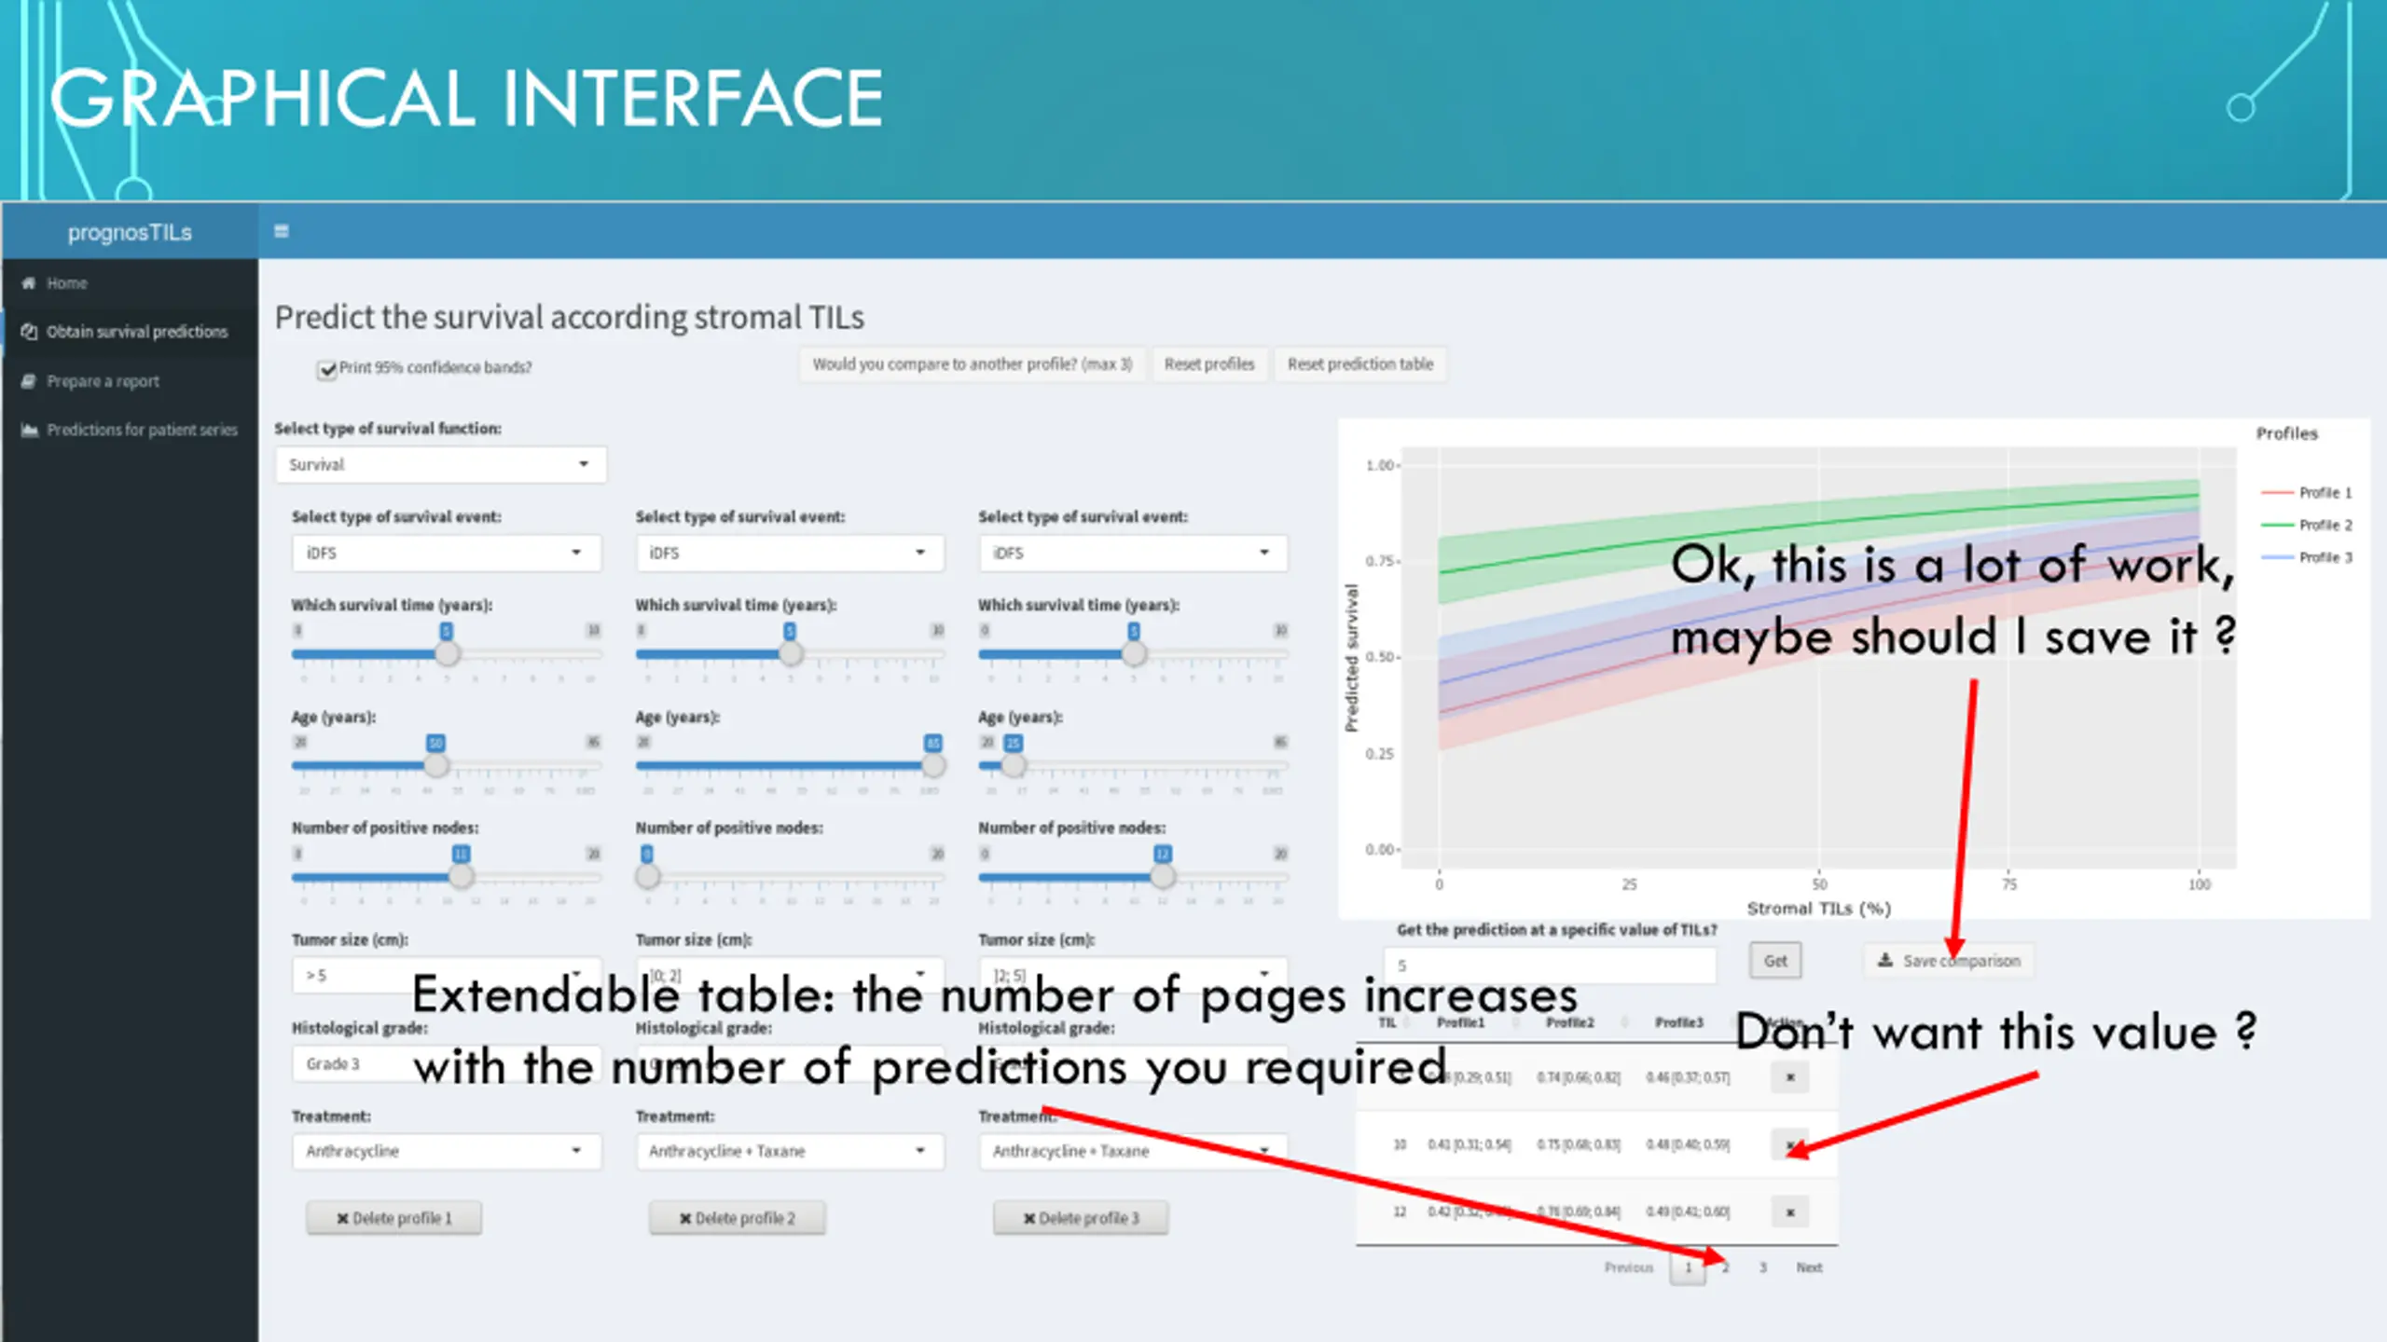The width and height of the screenshot is (2387, 1342).
Task: Click the Next pagination link
Action: click(1809, 1267)
